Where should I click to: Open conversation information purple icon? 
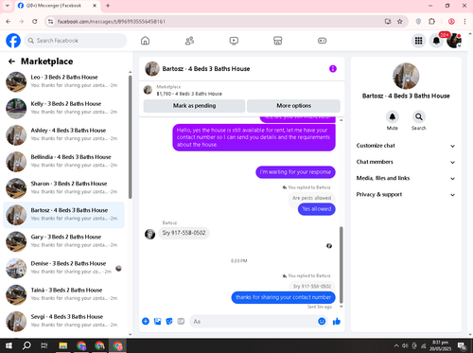tap(333, 69)
